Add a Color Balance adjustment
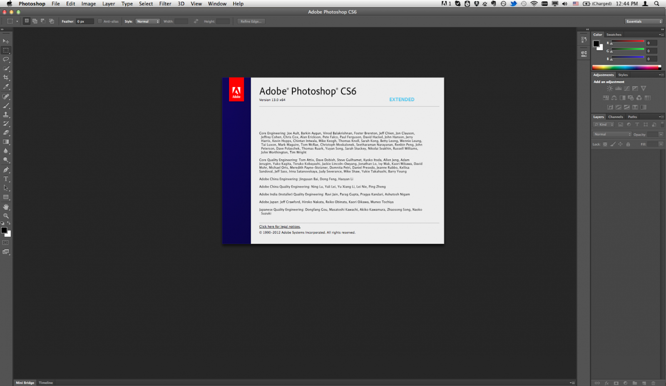Image resolution: width=666 pixels, height=386 pixels. [x=614, y=98]
